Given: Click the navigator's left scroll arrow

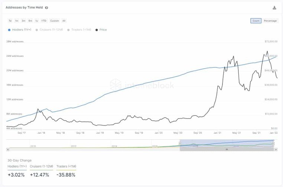Looking at the screenshot, I should (x=7, y=149).
